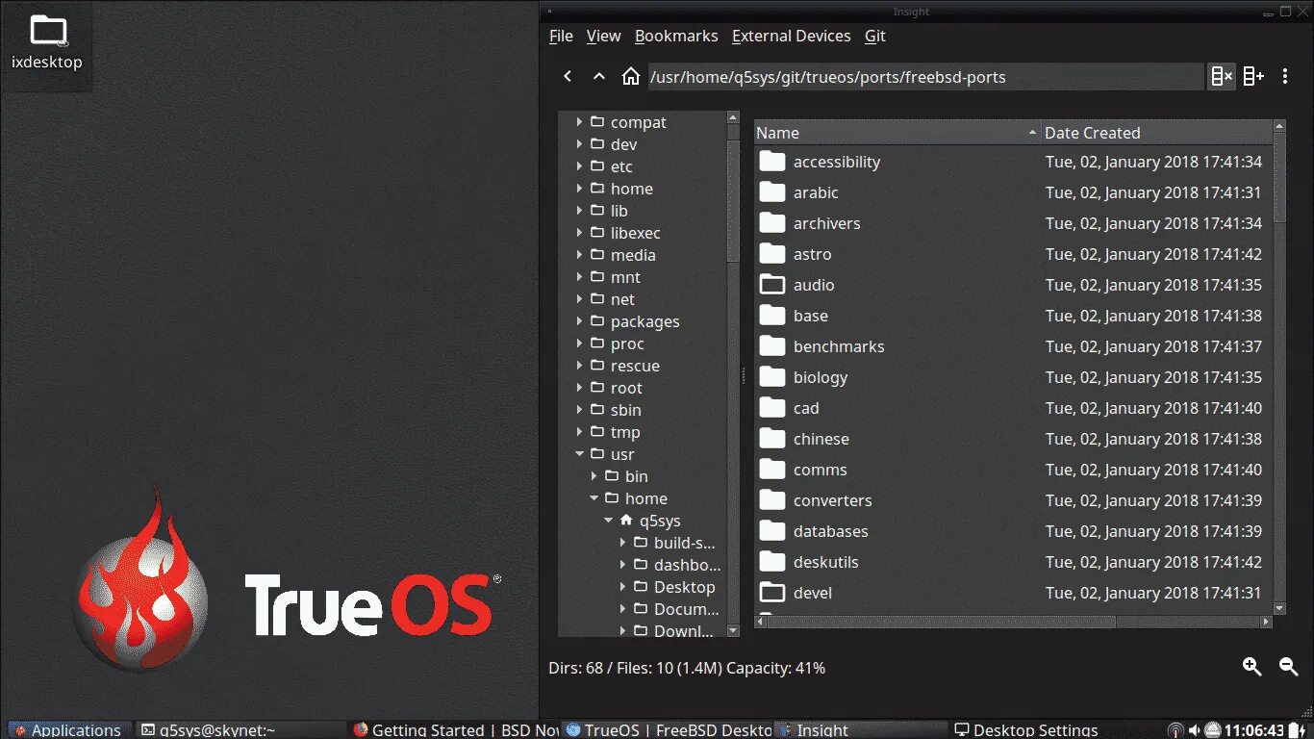Open the External Devices menu
The width and height of the screenshot is (1314, 739).
pyautogui.click(x=791, y=36)
